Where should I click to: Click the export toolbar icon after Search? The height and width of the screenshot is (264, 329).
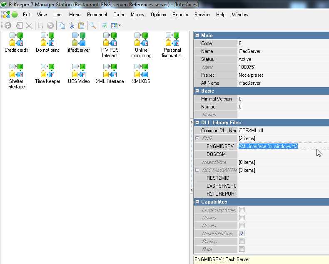click(104, 25)
